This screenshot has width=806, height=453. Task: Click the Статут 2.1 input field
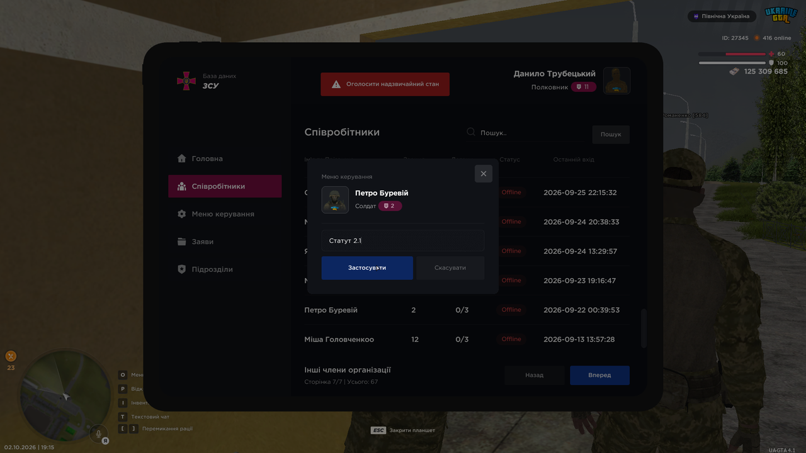tap(403, 240)
